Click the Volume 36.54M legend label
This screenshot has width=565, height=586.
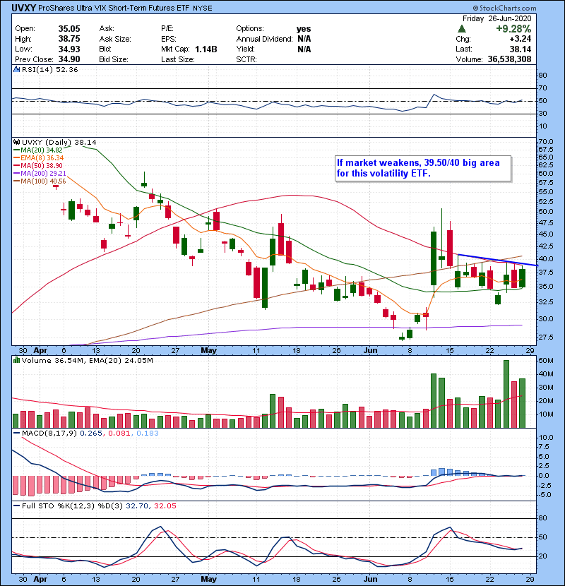54,360
